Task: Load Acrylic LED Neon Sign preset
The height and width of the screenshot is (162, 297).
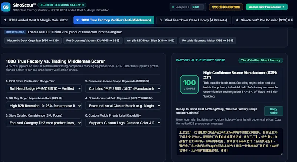Action: click(x=151, y=40)
